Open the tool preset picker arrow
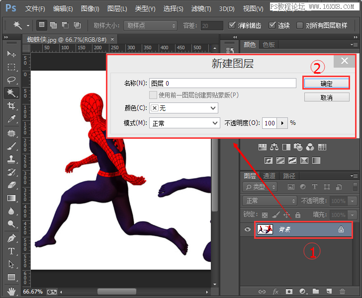 [28, 25]
